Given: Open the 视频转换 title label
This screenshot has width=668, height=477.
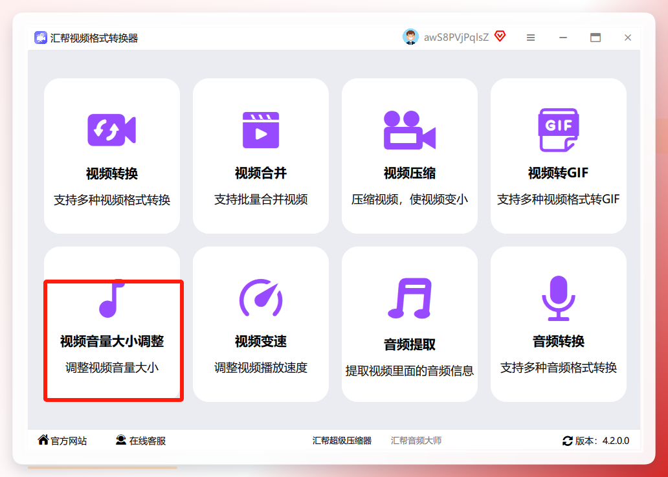Looking at the screenshot, I should tap(111, 173).
